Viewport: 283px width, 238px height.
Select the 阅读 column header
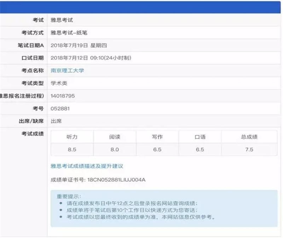(114, 137)
